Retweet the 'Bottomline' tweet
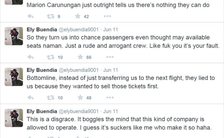 pos(51,98)
